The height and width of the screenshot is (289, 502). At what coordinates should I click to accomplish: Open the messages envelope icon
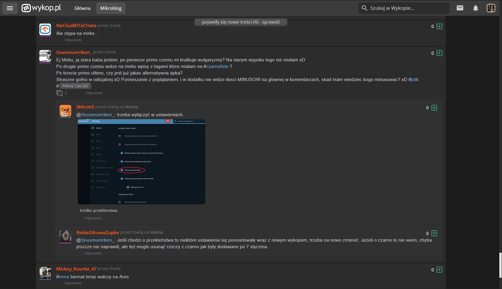460,8
